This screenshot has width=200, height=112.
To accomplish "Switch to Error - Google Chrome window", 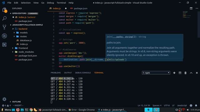I will tap(82, 110).
